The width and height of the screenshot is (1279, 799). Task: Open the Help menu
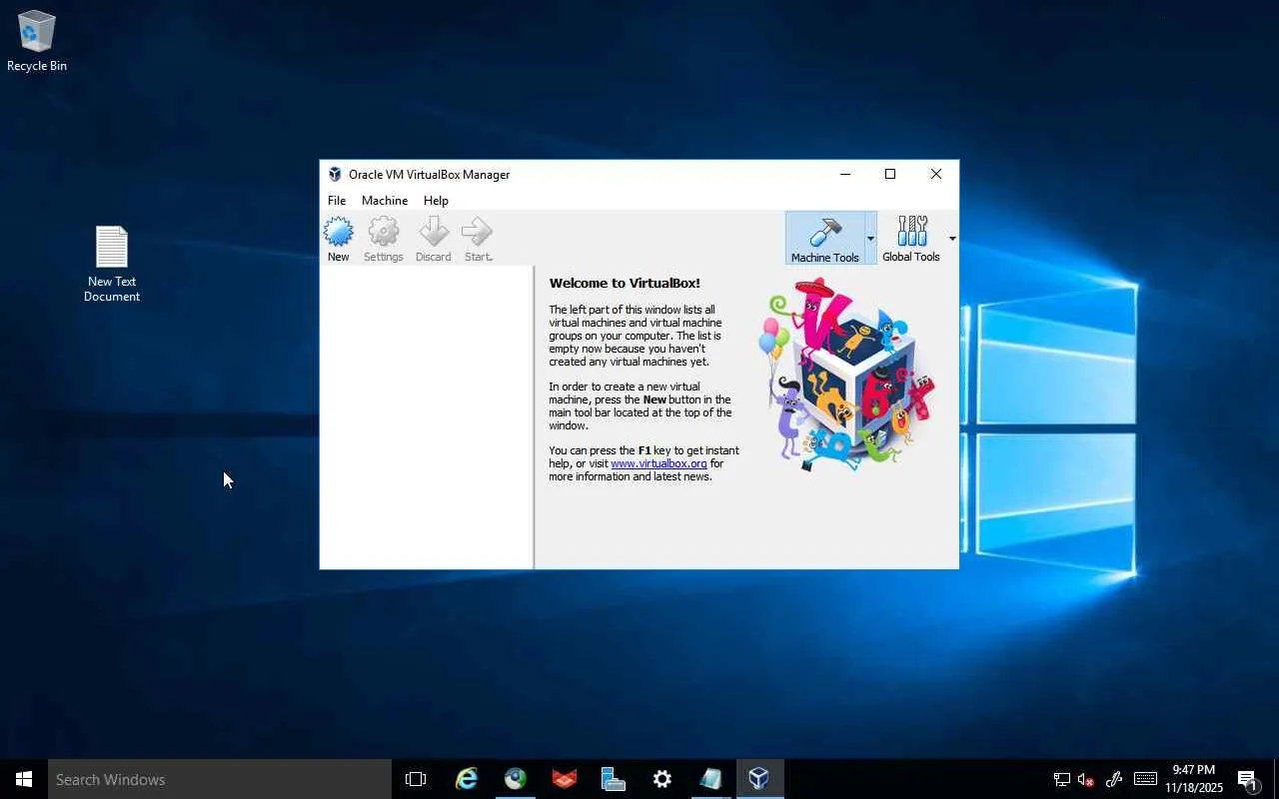(436, 201)
